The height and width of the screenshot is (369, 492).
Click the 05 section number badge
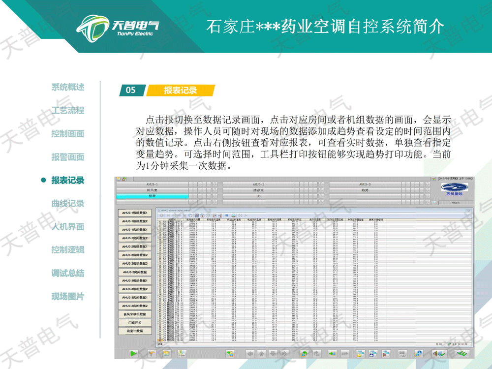tap(131, 91)
